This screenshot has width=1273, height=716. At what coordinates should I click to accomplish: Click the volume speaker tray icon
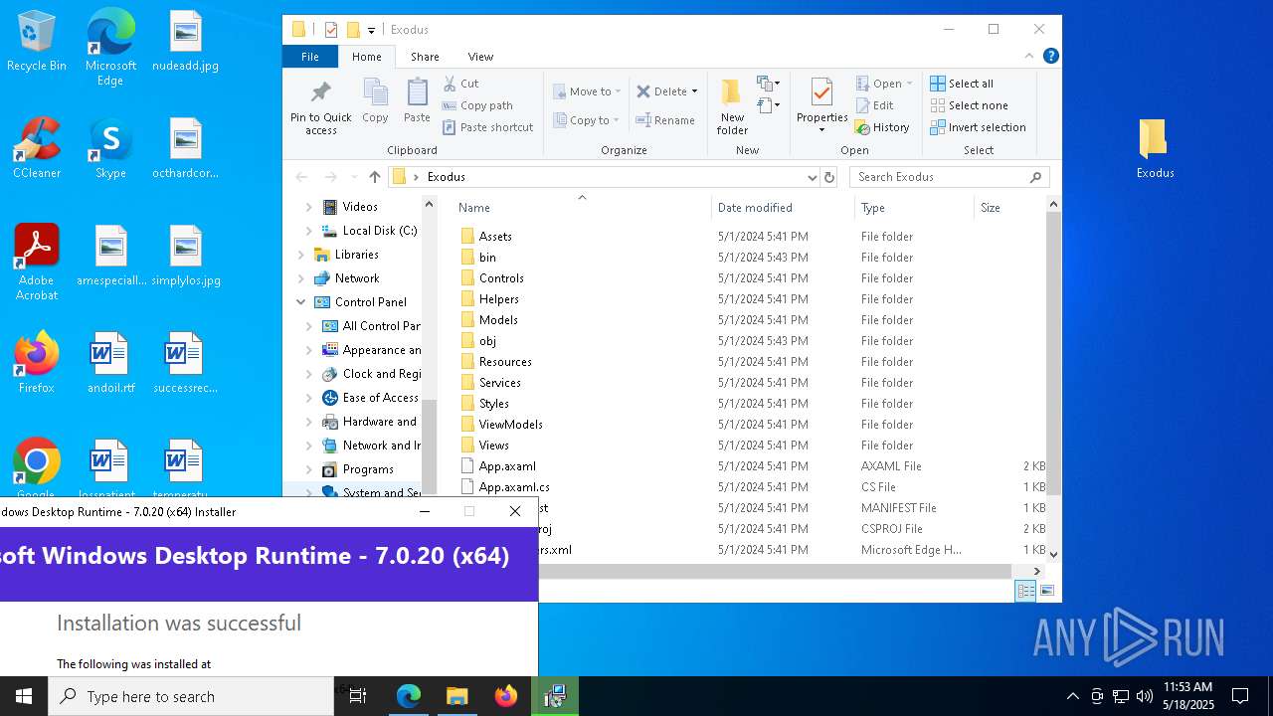tap(1144, 696)
